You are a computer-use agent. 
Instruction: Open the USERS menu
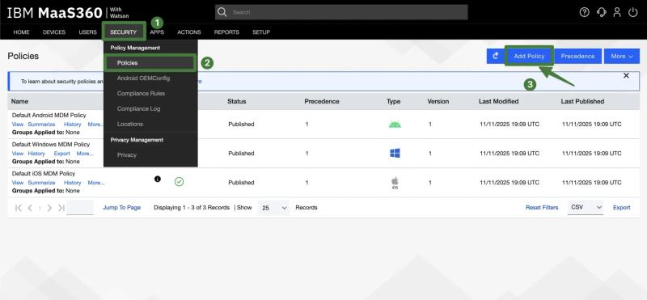88,32
